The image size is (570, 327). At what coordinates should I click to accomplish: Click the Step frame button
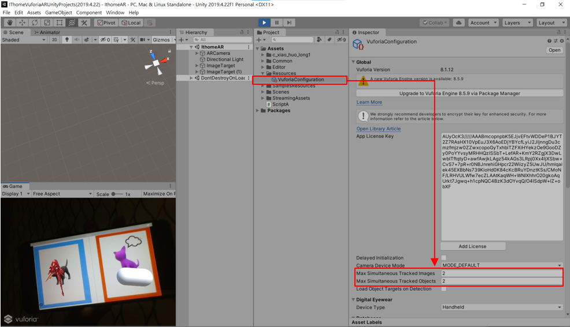[x=289, y=22]
